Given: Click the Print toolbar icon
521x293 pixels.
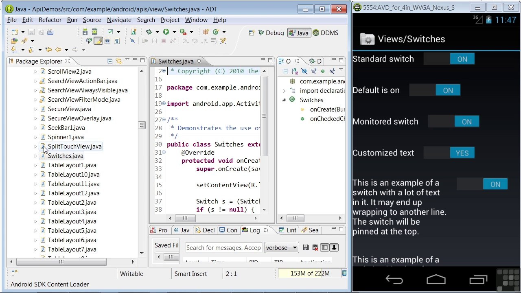Looking at the screenshot, I should (50, 32).
